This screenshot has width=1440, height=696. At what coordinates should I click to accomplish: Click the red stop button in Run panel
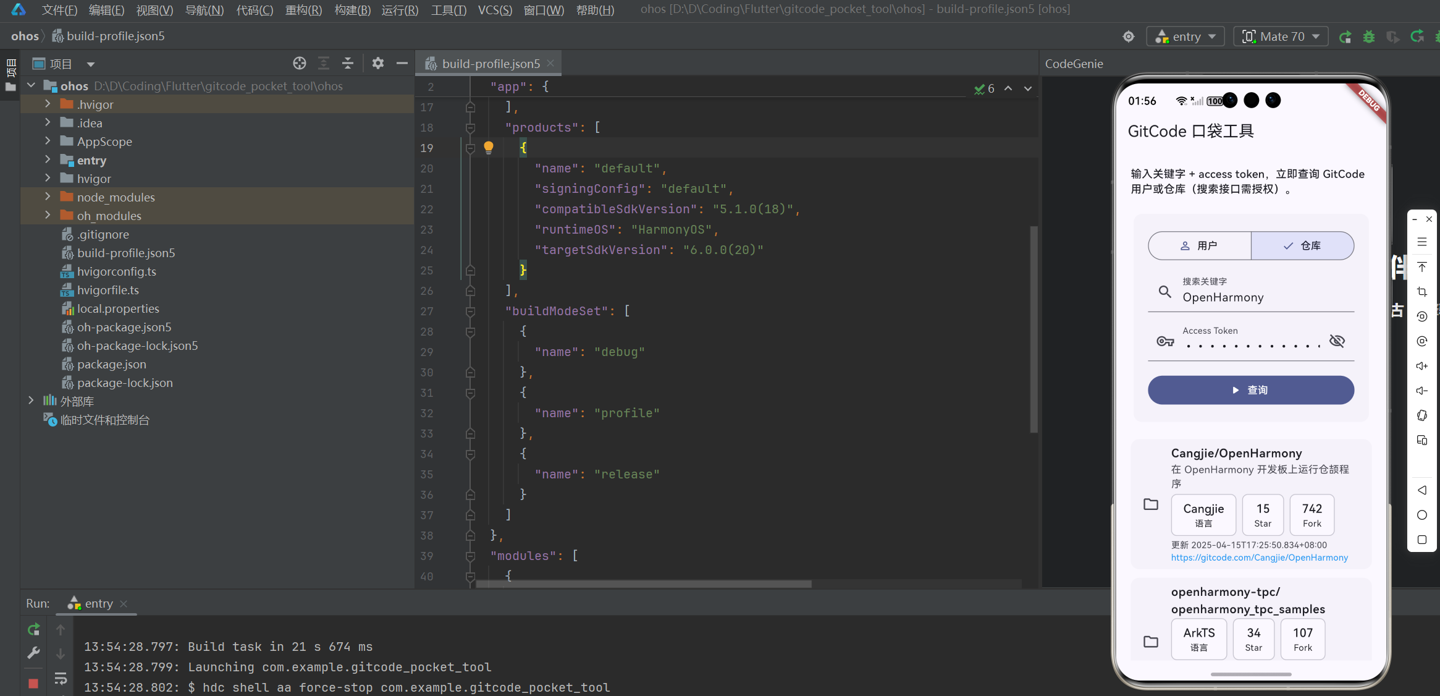pyautogui.click(x=33, y=683)
